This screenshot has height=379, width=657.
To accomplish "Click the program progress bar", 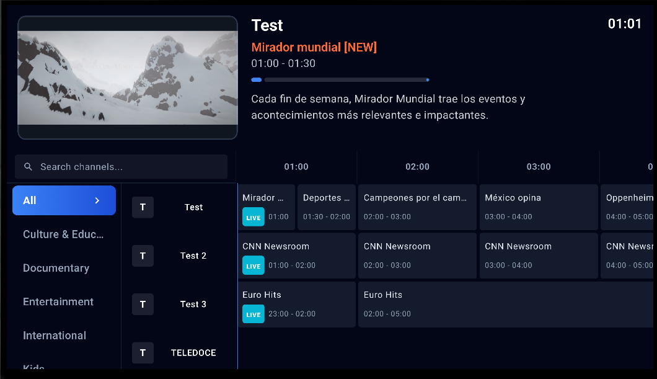I will pyautogui.click(x=340, y=79).
